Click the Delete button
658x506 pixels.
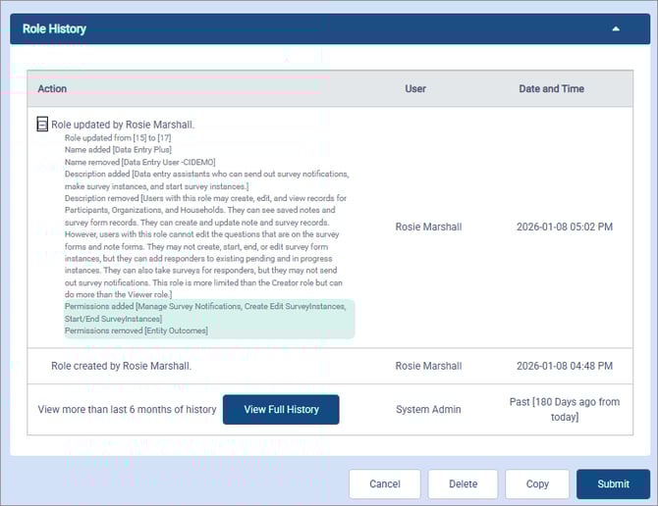463,483
